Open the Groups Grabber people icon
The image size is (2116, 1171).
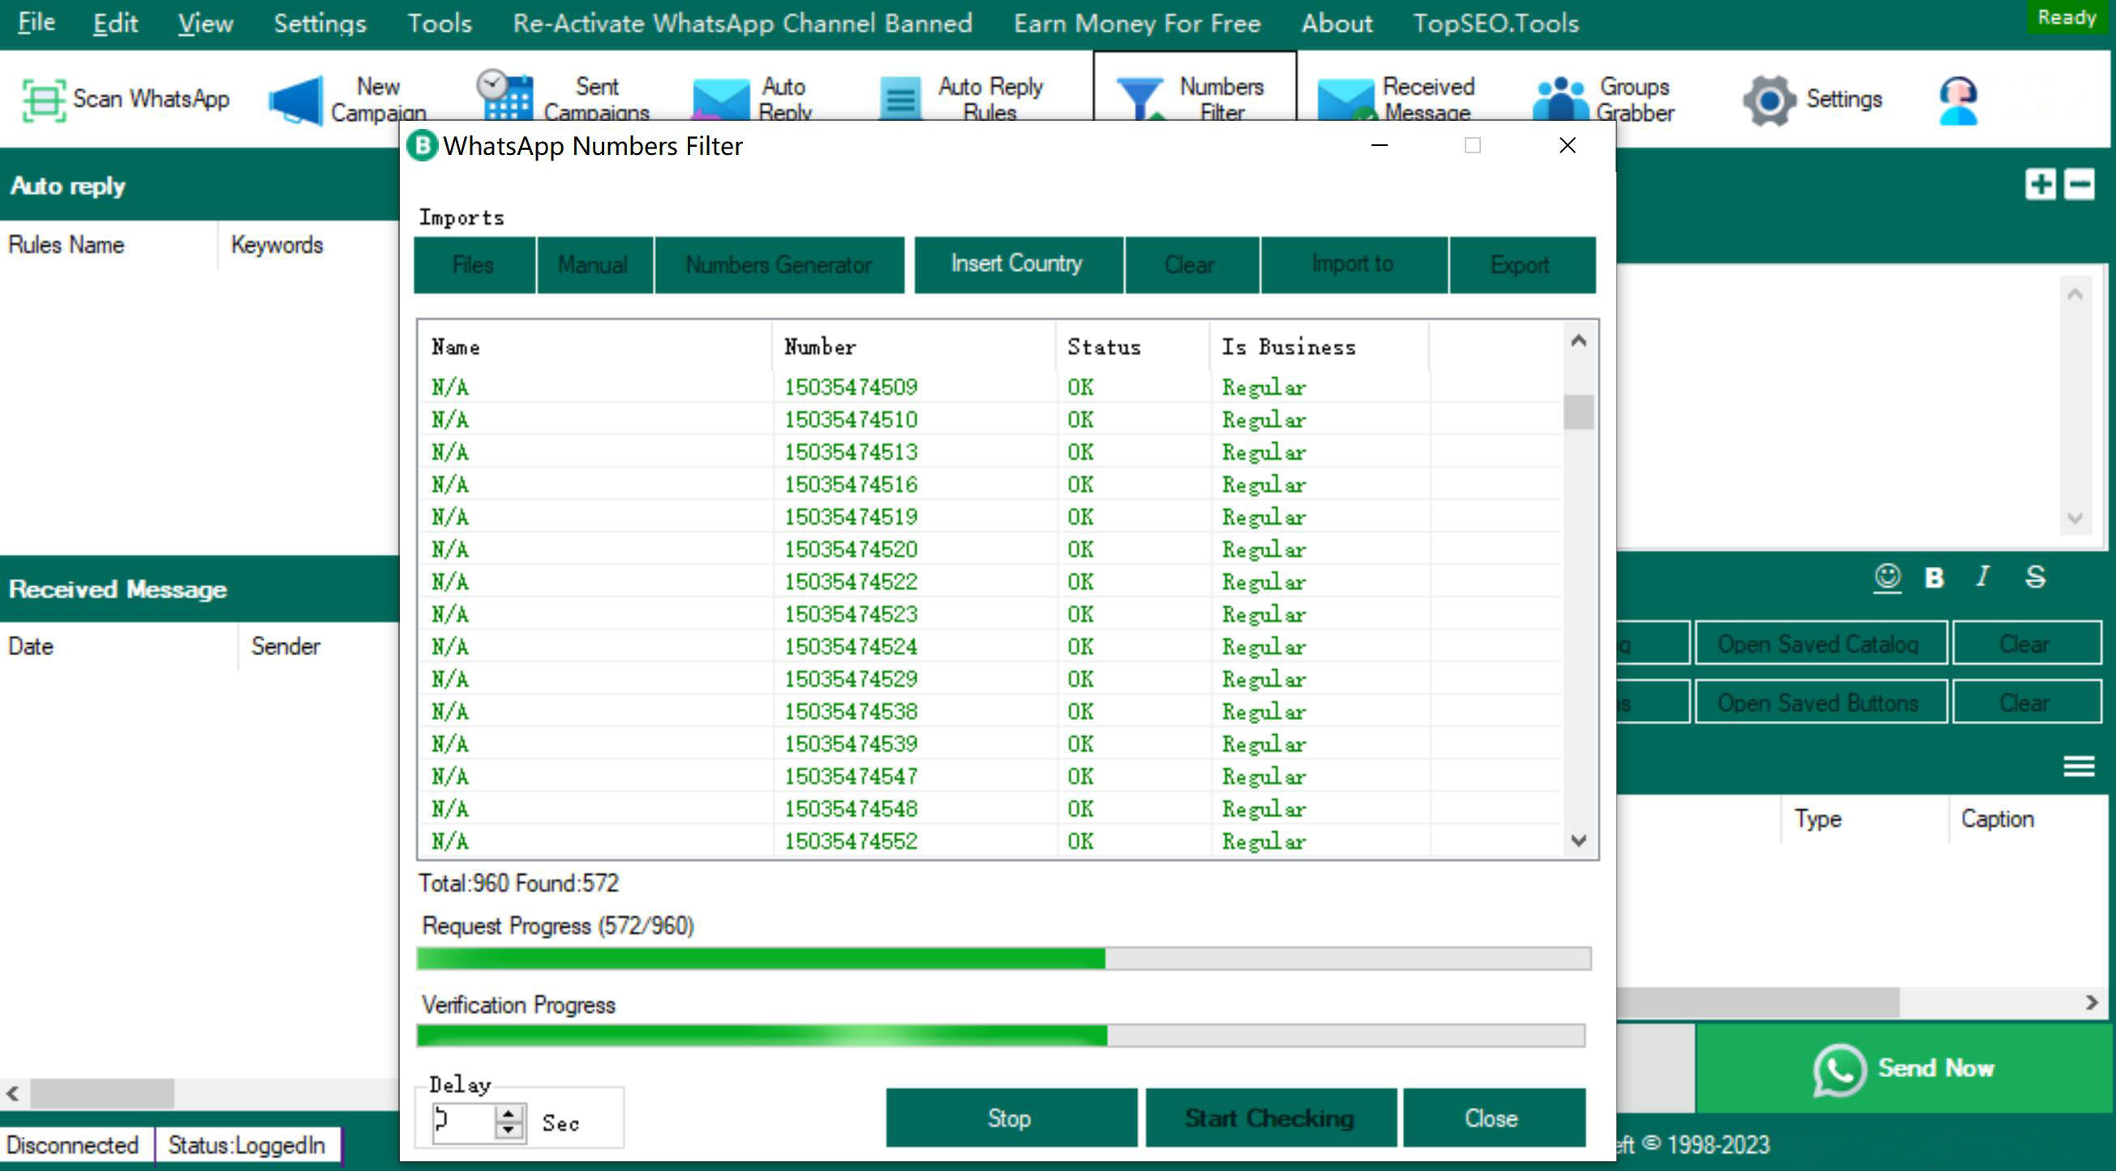click(x=1560, y=100)
